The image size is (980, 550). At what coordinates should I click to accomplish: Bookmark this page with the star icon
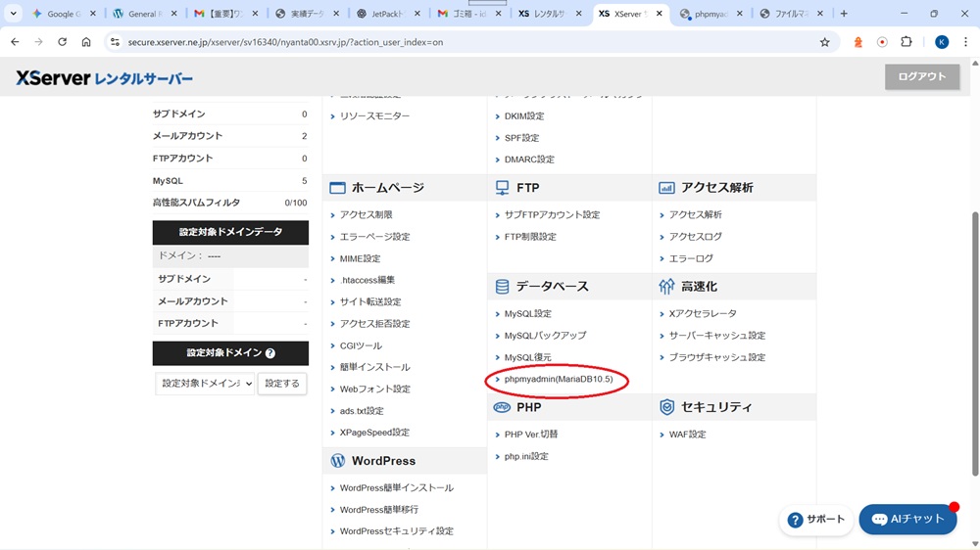(824, 42)
